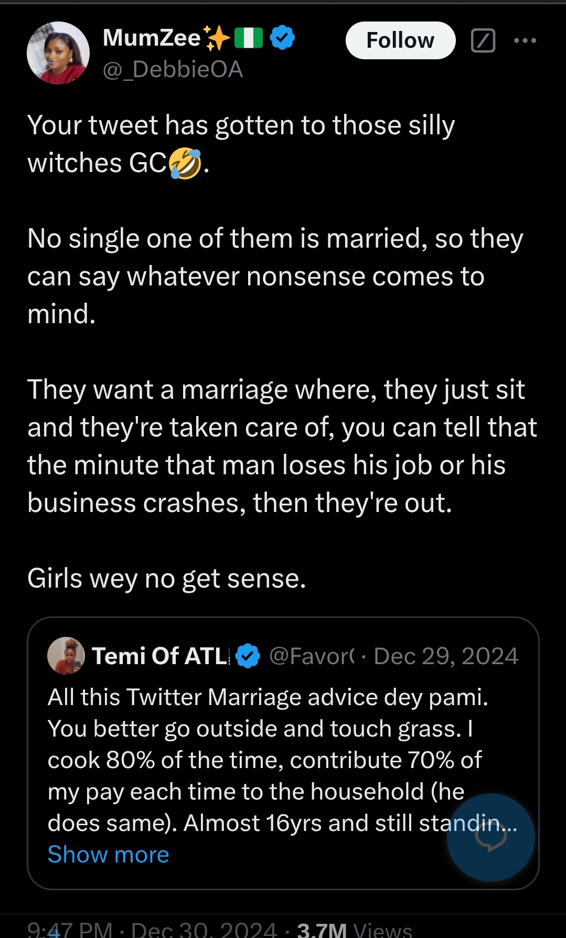Tap MumZee's blue verified badge
The image size is (566, 938).
pos(282,38)
